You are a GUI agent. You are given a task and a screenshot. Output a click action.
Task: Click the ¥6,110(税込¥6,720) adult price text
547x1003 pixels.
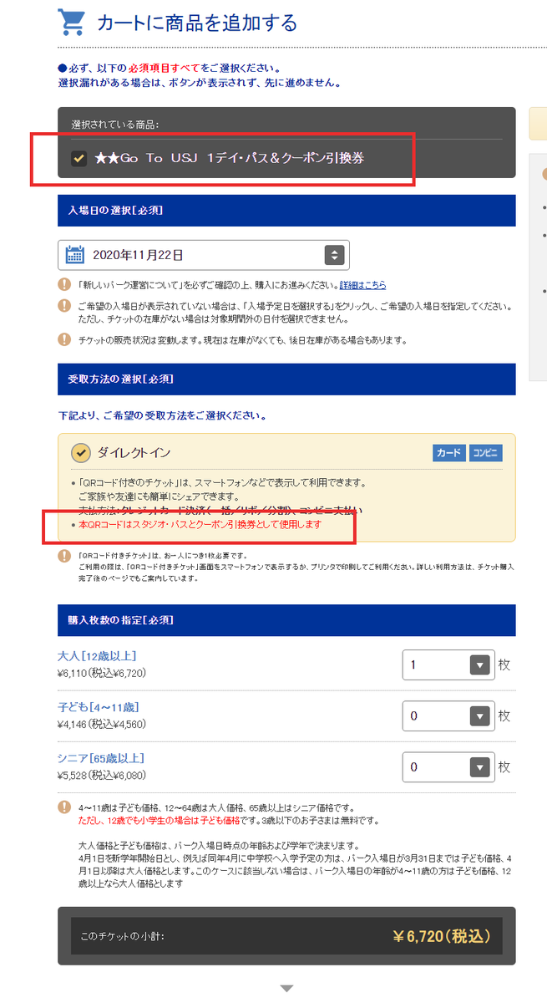click(x=102, y=673)
